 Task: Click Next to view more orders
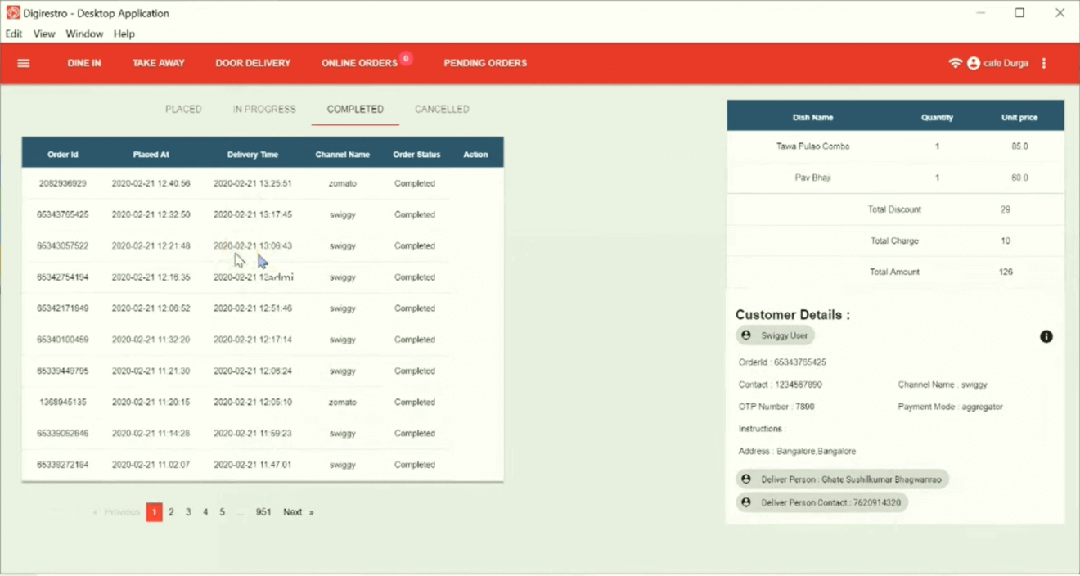click(293, 511)
